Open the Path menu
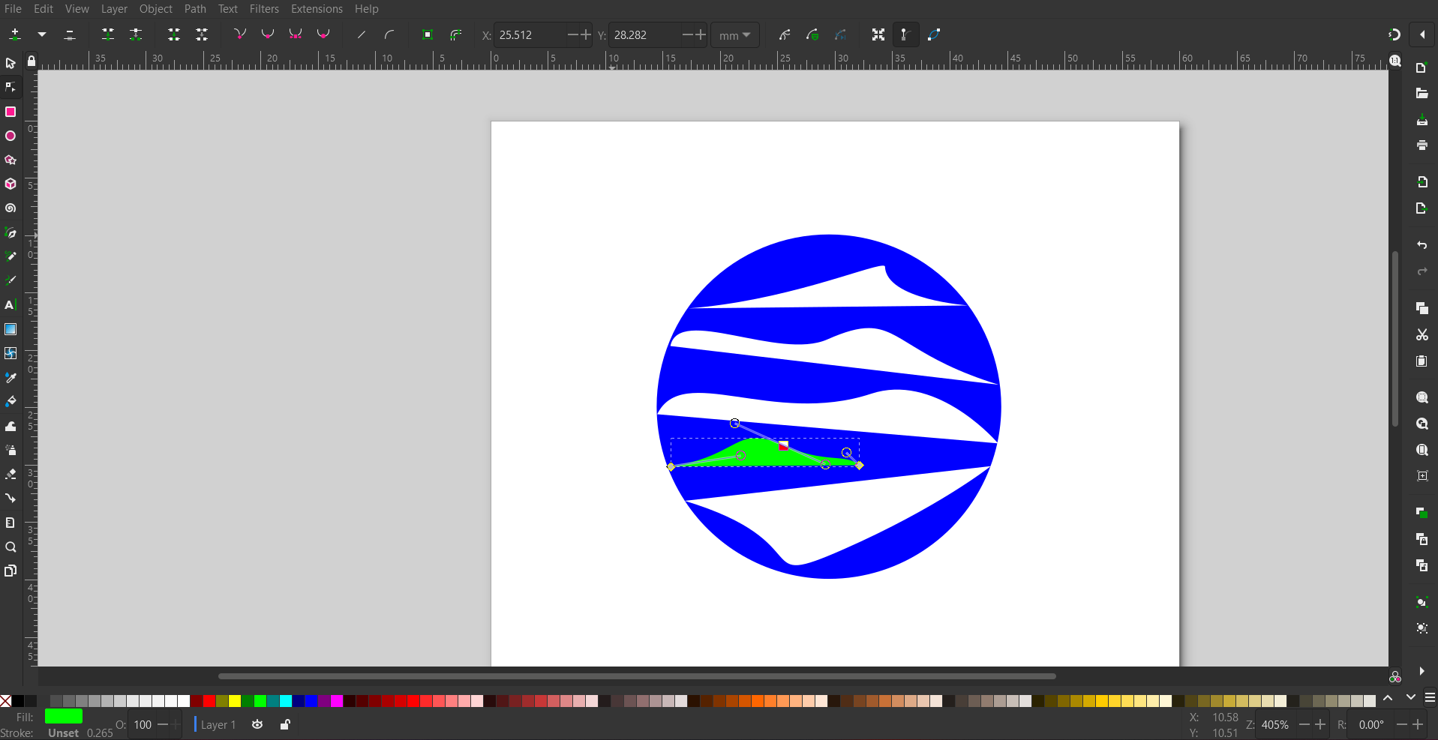The image size is (1438, 740). 195,9
